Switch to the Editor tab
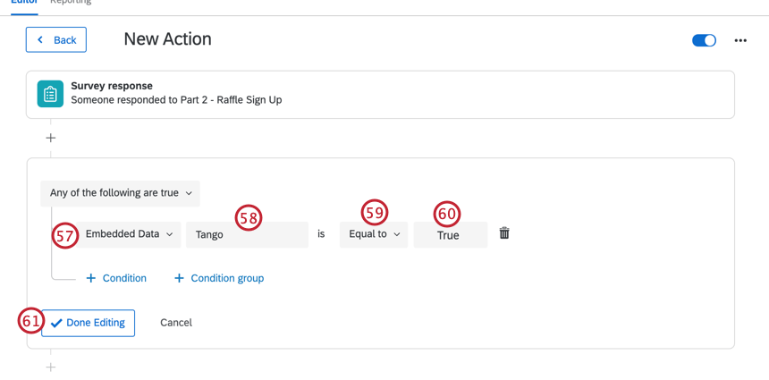Image resolution: width=769 pixels, height=380 pixels. (24, 2)
